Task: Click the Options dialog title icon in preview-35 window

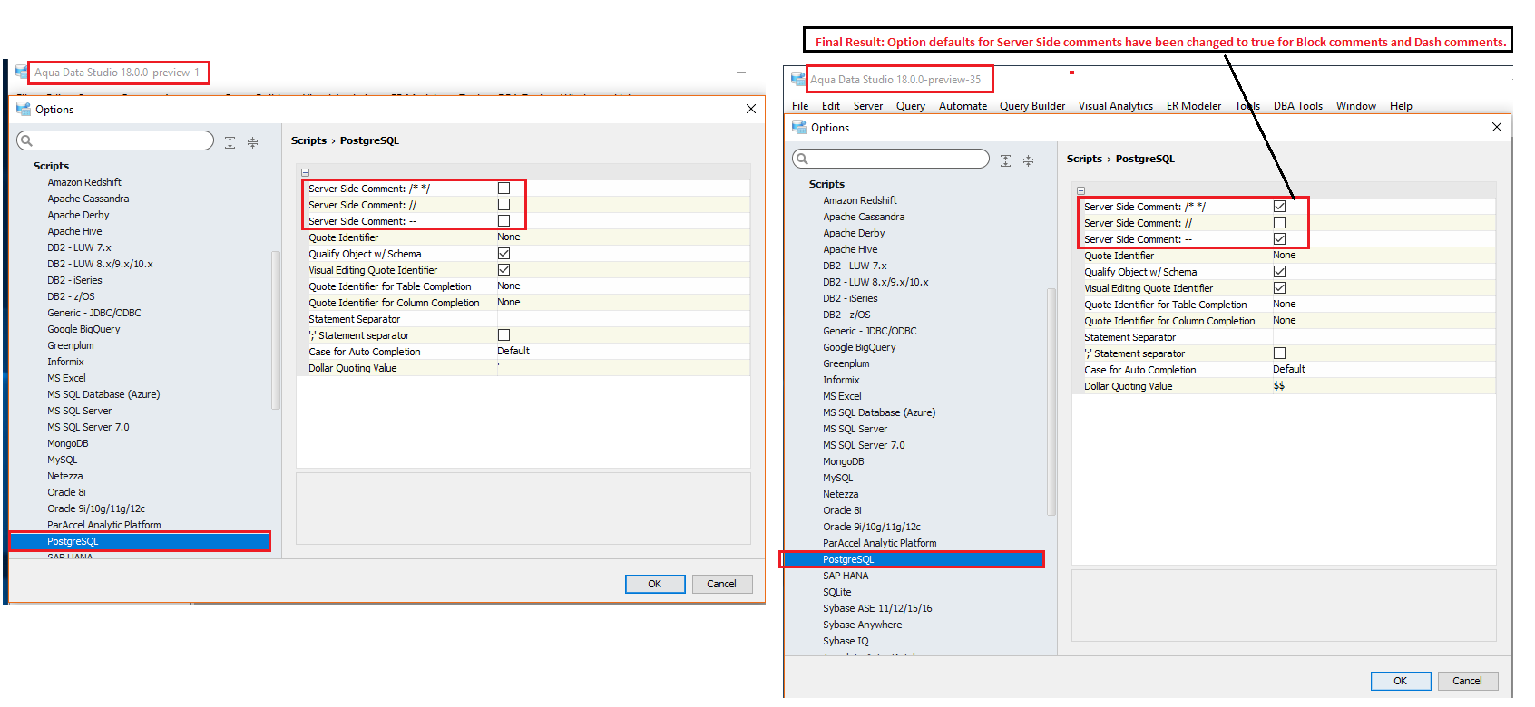Action: (x=799, y=127)
